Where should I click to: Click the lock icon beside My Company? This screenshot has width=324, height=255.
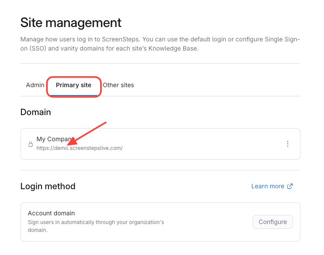[31, 144]
